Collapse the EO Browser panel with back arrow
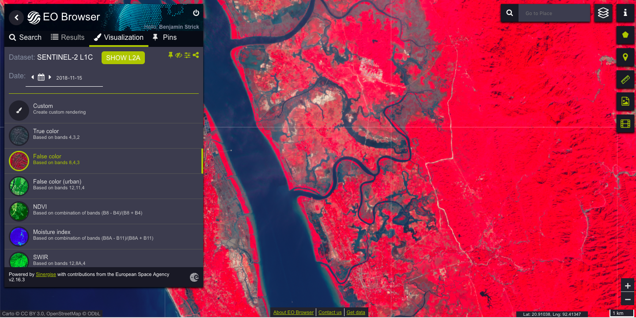The width and height of the screenshot is (636, 318). coord(16,17)
